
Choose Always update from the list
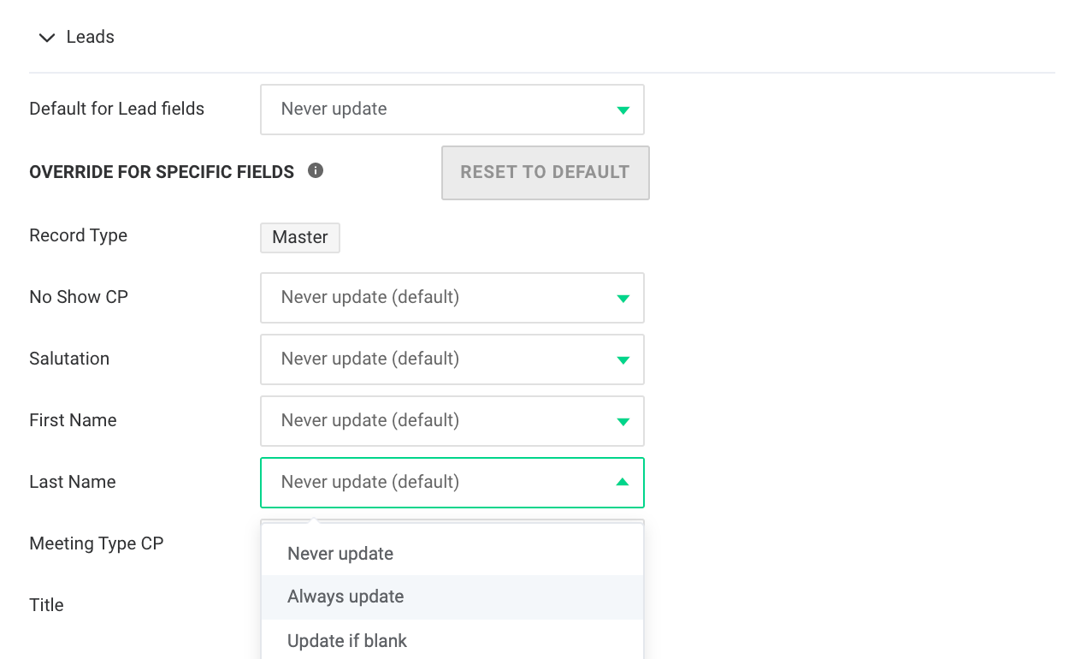click(346, 597)
